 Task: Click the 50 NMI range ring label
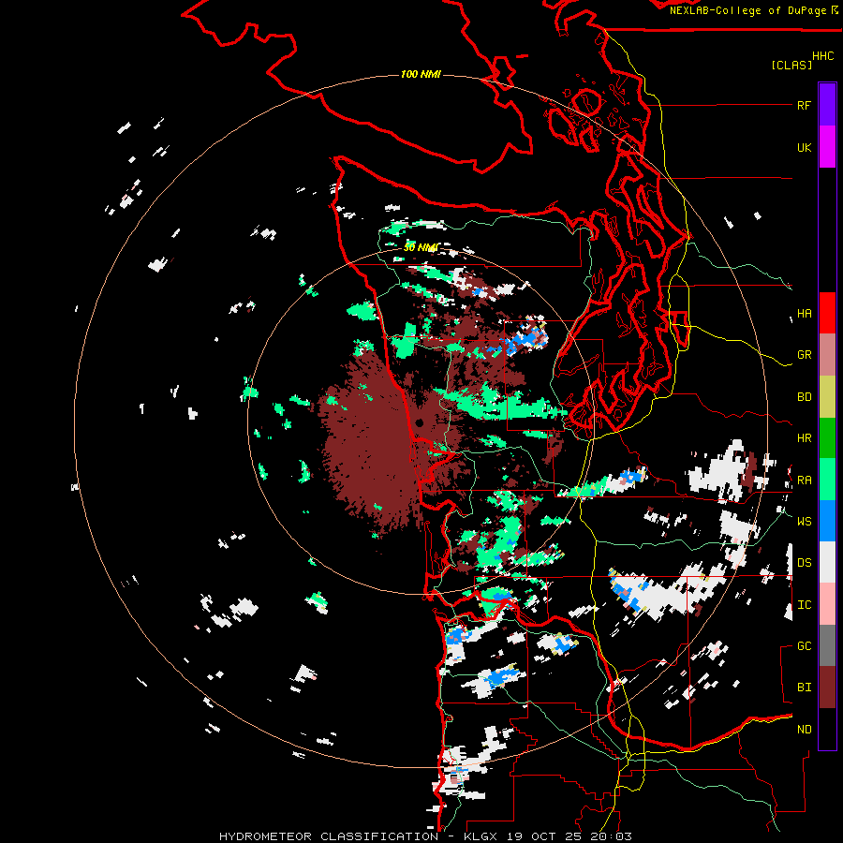421,247
